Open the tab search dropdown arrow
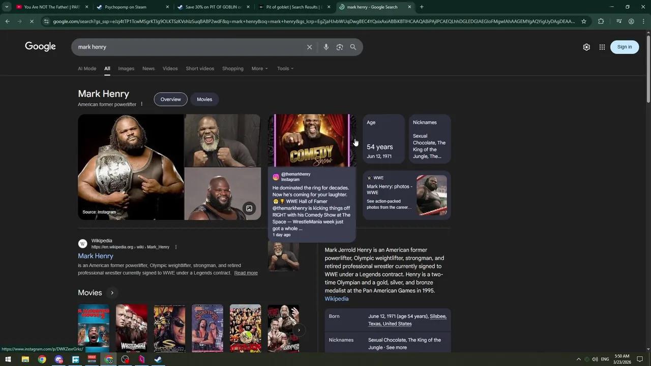Screen dimensions: 651x366 tap(7, 7)
